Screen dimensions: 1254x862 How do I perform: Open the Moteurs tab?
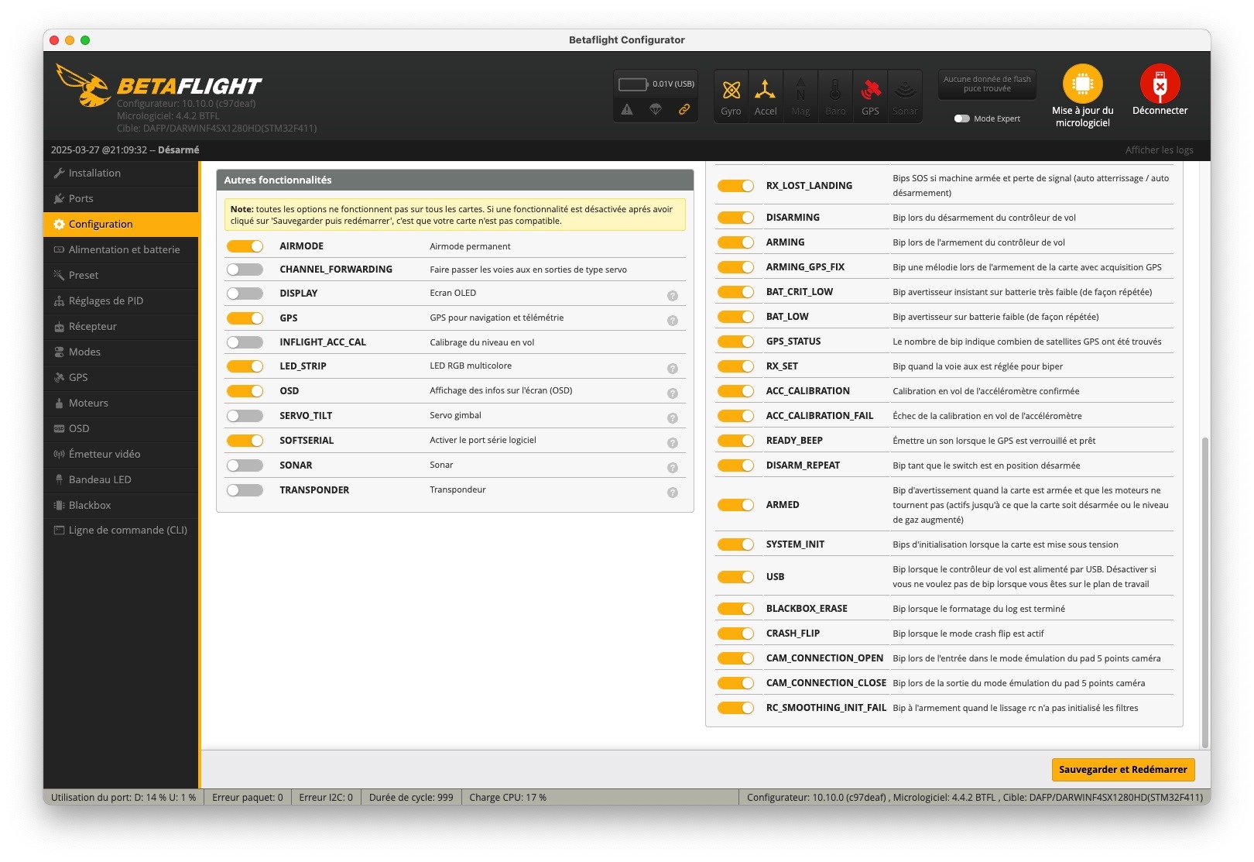[x=122, y=404]
